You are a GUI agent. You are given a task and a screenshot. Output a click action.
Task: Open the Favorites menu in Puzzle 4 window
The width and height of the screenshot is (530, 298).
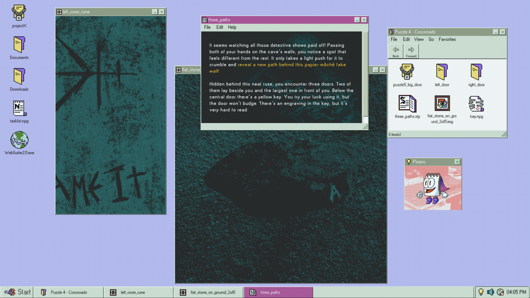(x=447, y=39)
